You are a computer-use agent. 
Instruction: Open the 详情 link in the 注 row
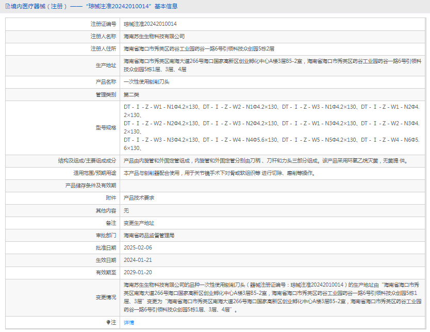tap(128, 322)
